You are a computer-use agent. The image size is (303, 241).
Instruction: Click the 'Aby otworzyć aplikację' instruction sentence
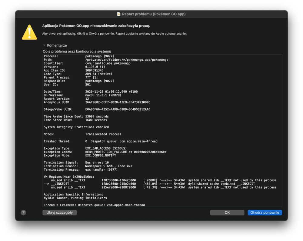[x=115, y=34]
